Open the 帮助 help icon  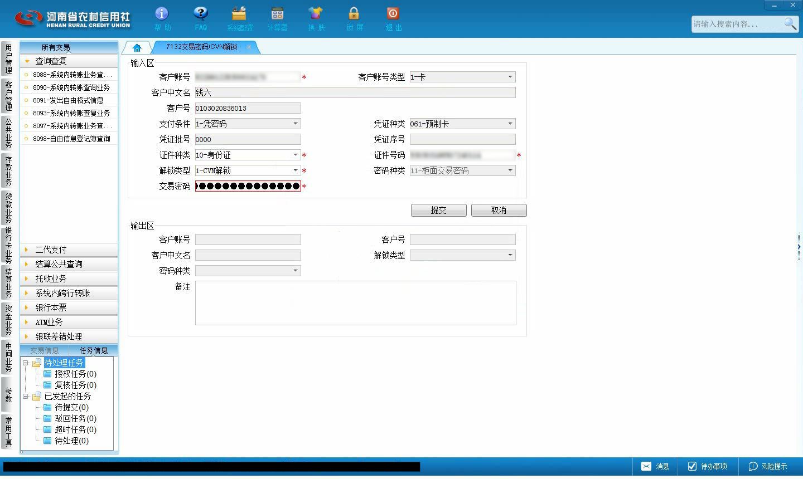(x=162, y=13)
